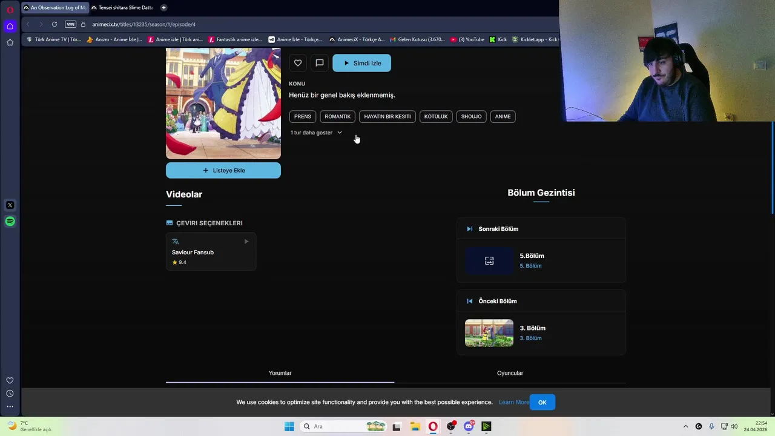The height and width of the screenshot is (436, 775).
Task: Open 'Anime İzle - Türkçe...' bookmark
Action: 295,39
